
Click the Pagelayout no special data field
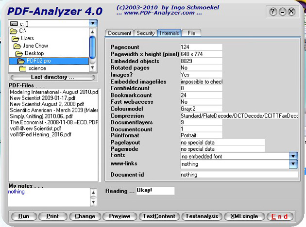click(x=222, y=143)
